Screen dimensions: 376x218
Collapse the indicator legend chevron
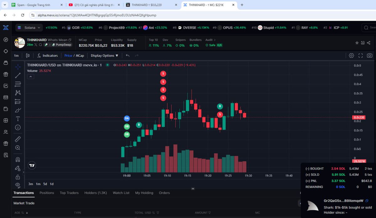[30, 77]
